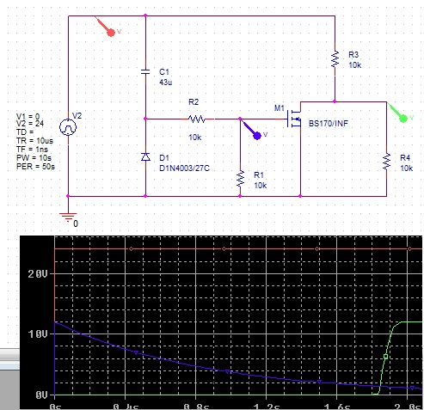Select the R2 value '10k' label
This screenshot has width=424, height=410.
(x=194, y=138)
